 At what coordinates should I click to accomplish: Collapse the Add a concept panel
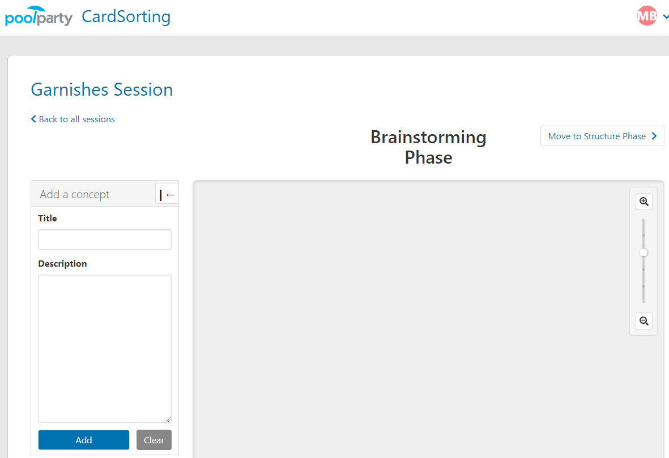[x=167, y=194]
